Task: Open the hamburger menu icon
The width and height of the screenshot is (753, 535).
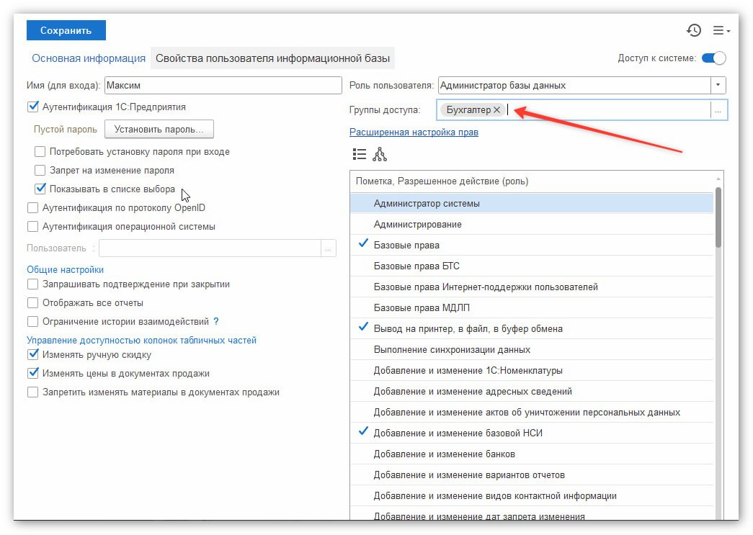Action: [x=721, y=30]
